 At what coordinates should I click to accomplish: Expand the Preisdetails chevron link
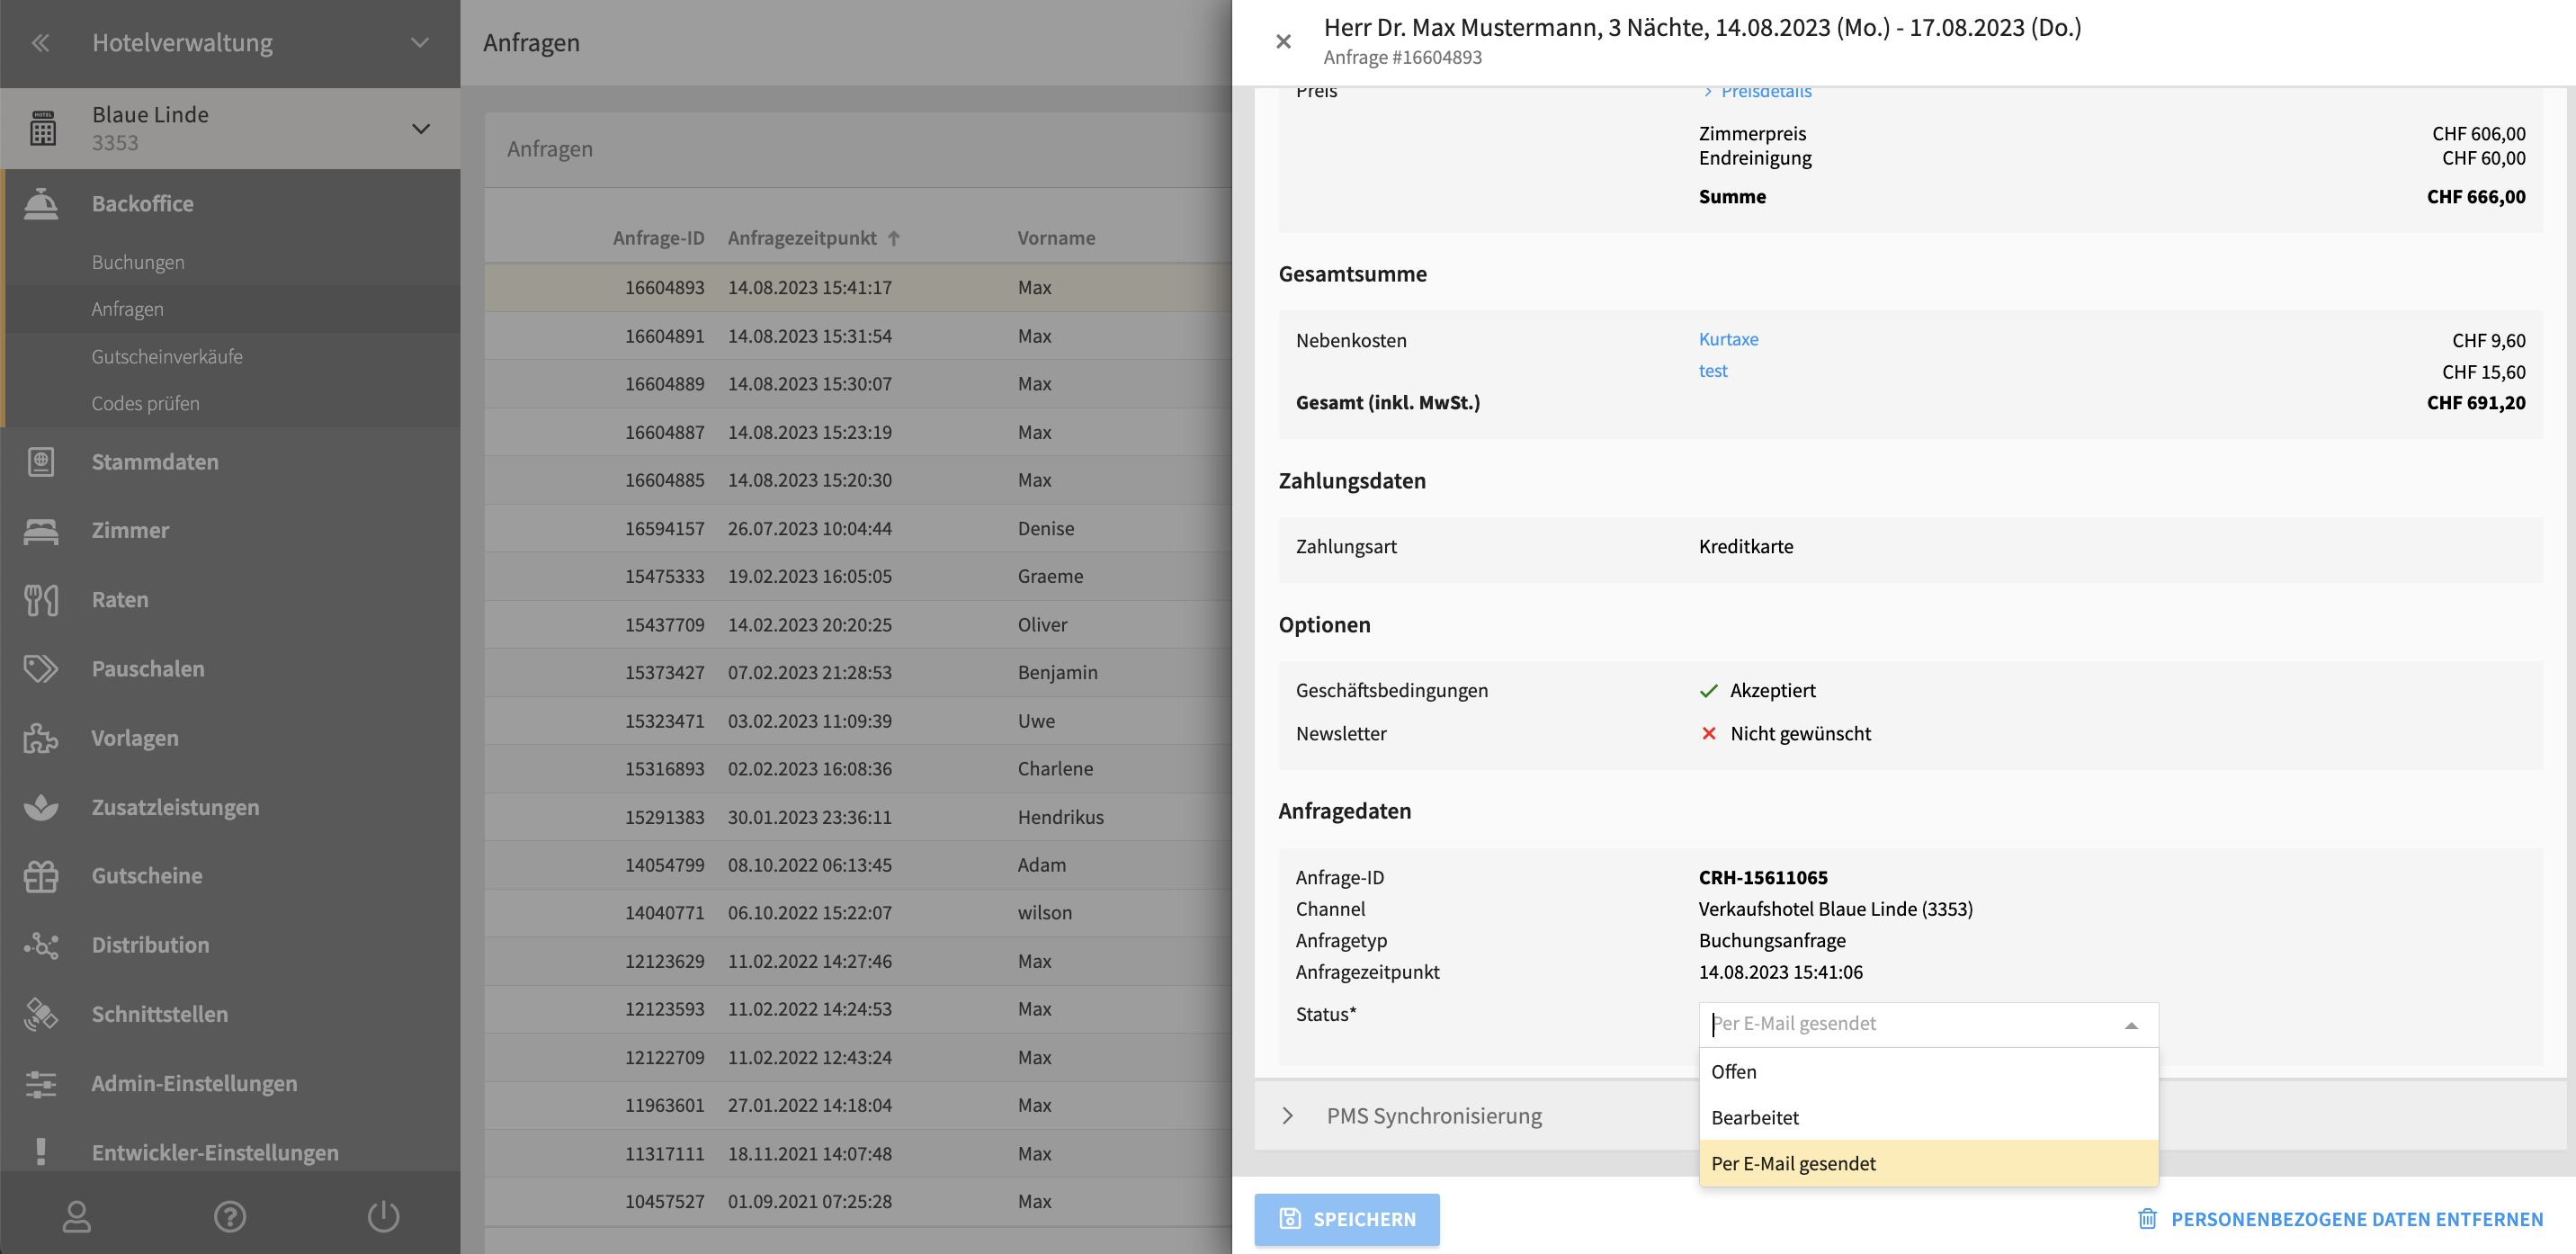(1757, 91)
